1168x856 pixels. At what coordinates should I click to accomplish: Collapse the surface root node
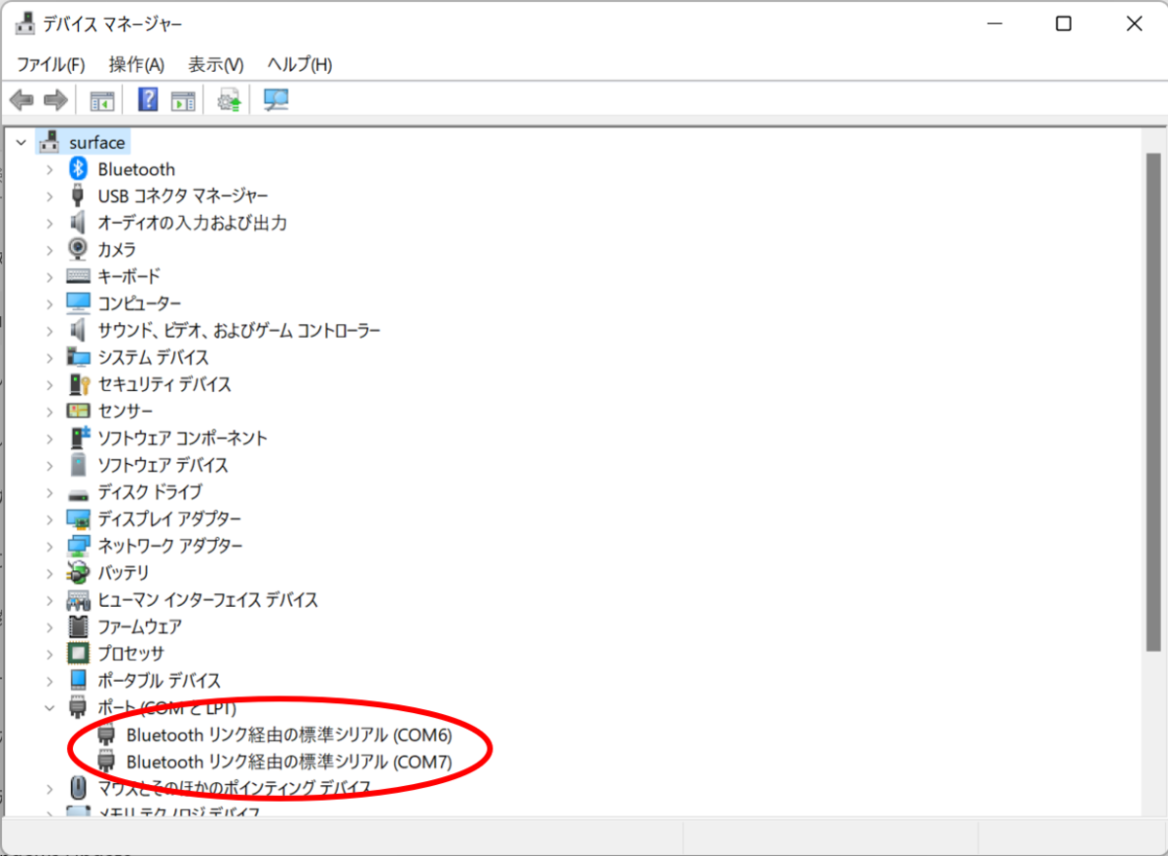(x=21, y=142)
